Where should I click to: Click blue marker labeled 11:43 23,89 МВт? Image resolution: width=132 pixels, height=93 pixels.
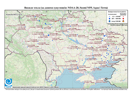coord(38,41)
